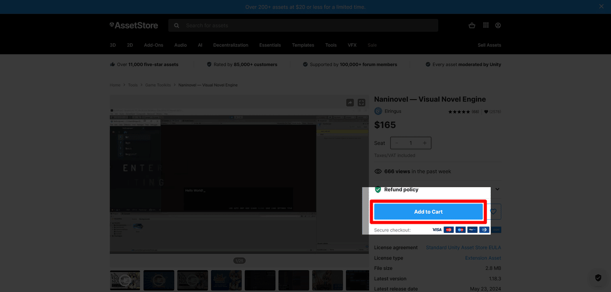Open the VFX category menu
611x292 pixels.
tap(352, 45)
